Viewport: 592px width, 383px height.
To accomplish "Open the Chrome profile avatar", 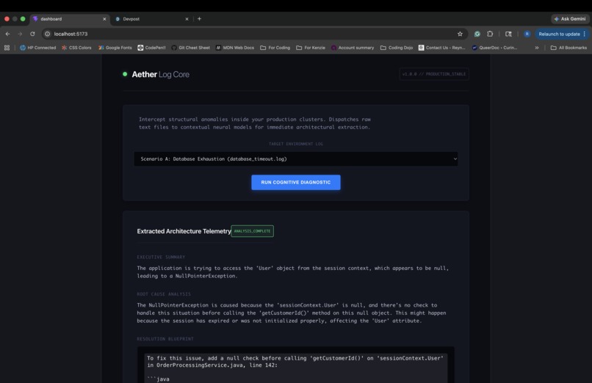I will [x=527, y=34].
